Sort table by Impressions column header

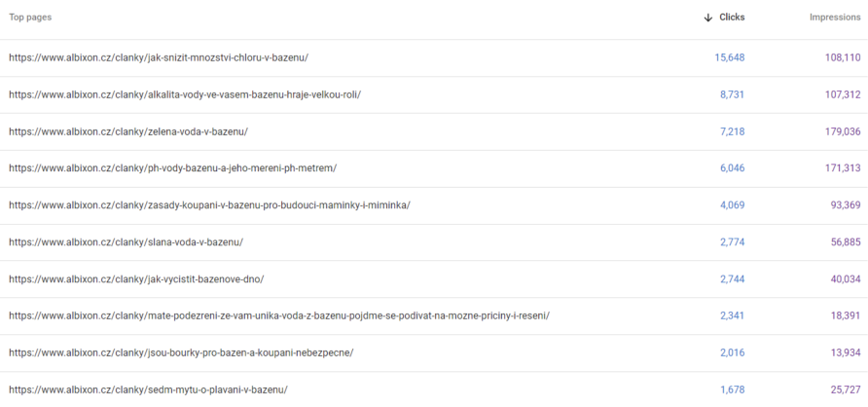coord(835,18)
